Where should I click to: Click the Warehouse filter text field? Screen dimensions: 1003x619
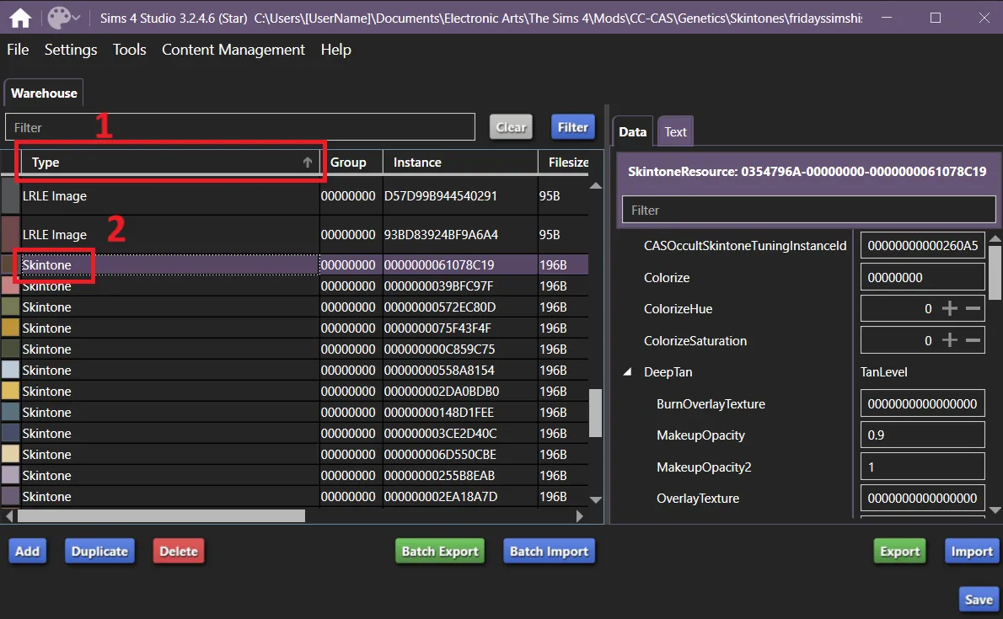point(240,127)
